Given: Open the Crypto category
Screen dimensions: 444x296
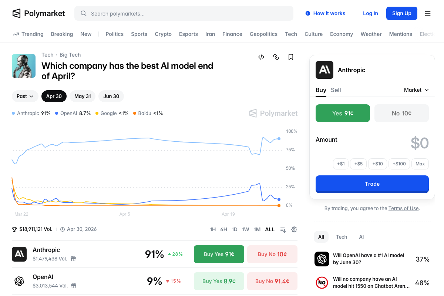Looking at the screenshot, I should [x=163, y=34].
